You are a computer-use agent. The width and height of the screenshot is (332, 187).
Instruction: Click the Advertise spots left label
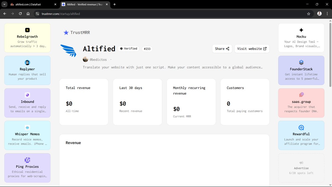point(301,173)
